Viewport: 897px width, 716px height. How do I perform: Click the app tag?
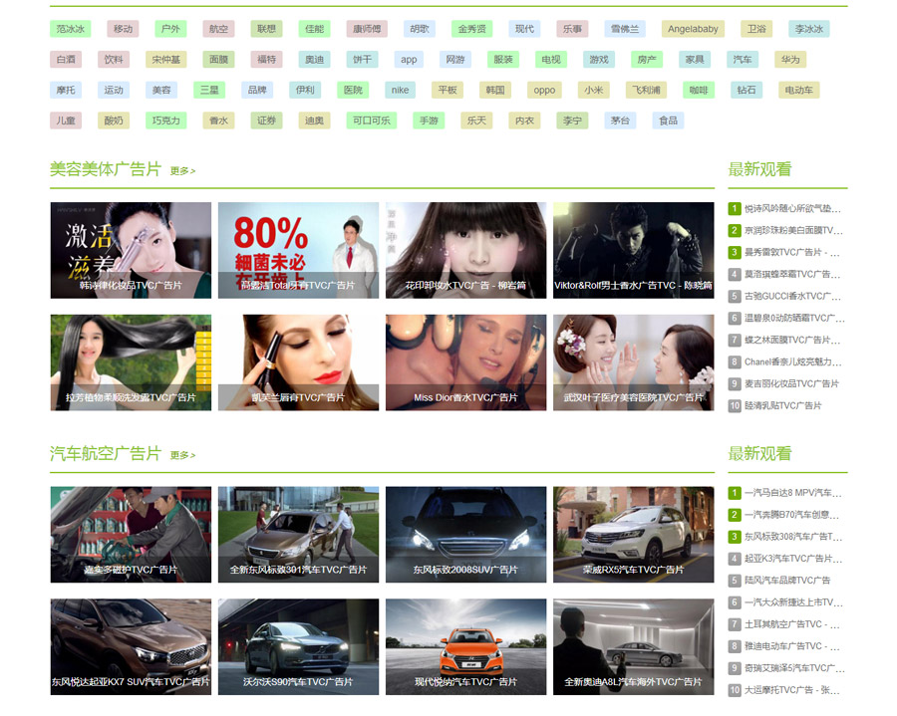click(x=409, y=59)
